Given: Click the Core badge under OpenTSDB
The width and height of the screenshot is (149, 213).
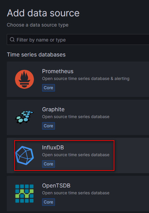Looking at the screenshot, I should coord(49,202).
